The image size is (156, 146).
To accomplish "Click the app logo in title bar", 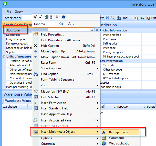I will [x=4, y=4].
